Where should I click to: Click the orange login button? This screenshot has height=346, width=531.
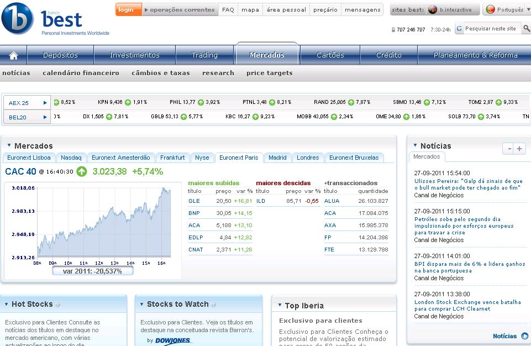point(128,10)
